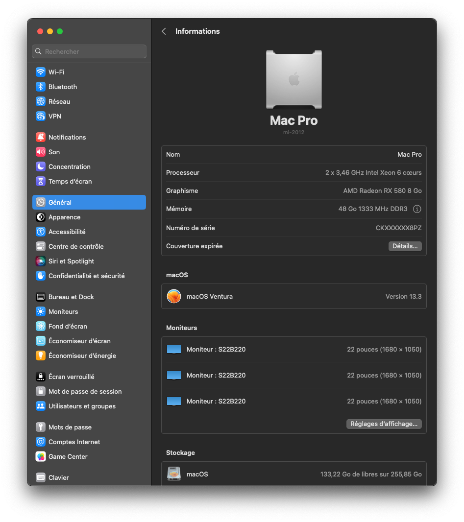Viewport: 464px width, 522px height.
Task: Click in the Rechercher search field
Action: point(89,51)
